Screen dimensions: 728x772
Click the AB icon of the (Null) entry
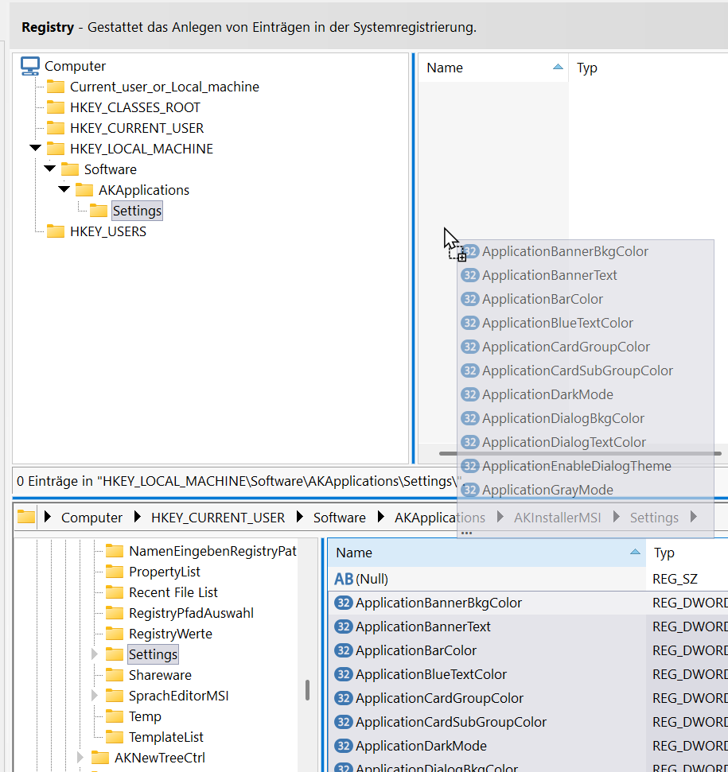(344, 579)
